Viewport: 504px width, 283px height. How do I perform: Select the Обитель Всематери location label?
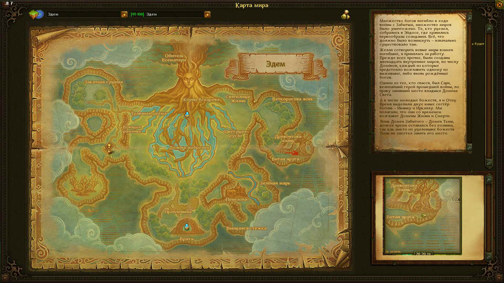coord(174,58)
